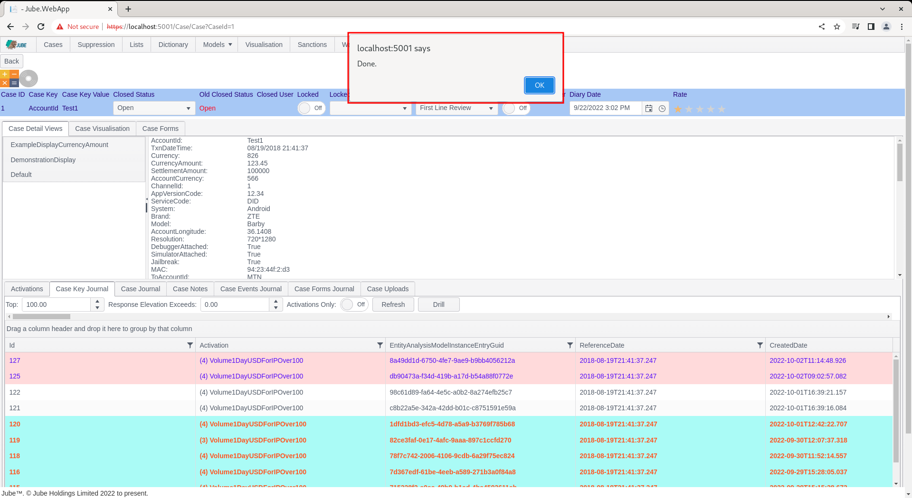The height and width of the screenshot is (498, 912).
Task: Switch to the Case Uploads tab
Action: (388, 289)
